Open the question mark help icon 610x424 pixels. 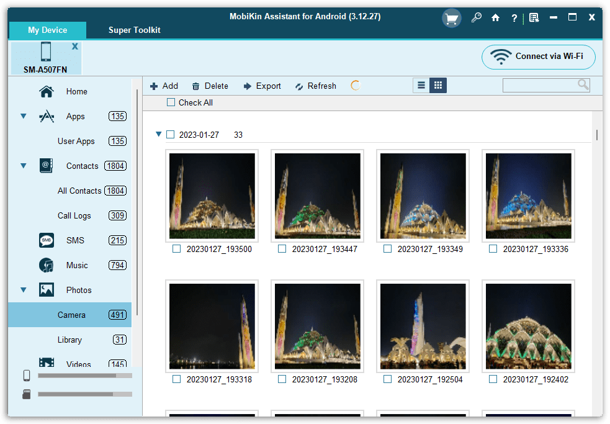[514, 18]
